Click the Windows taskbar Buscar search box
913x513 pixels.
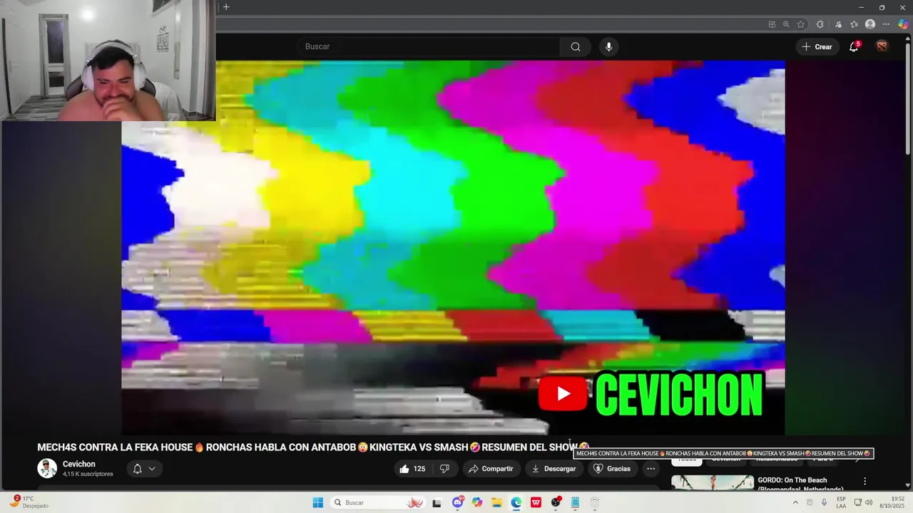click(x=379, y=502)
